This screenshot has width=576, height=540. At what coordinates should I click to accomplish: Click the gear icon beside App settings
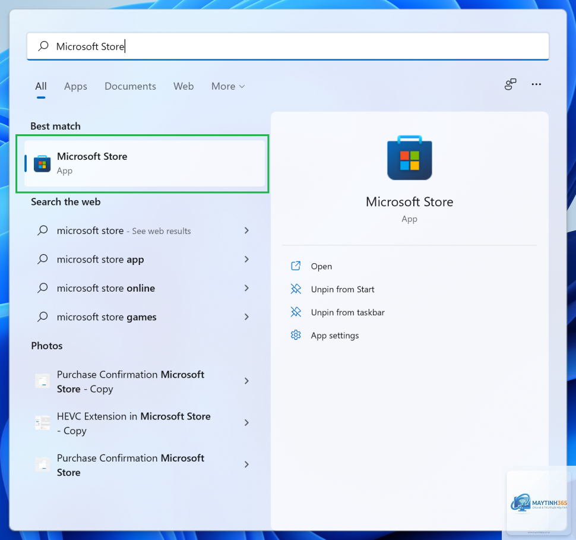(296, 335)
